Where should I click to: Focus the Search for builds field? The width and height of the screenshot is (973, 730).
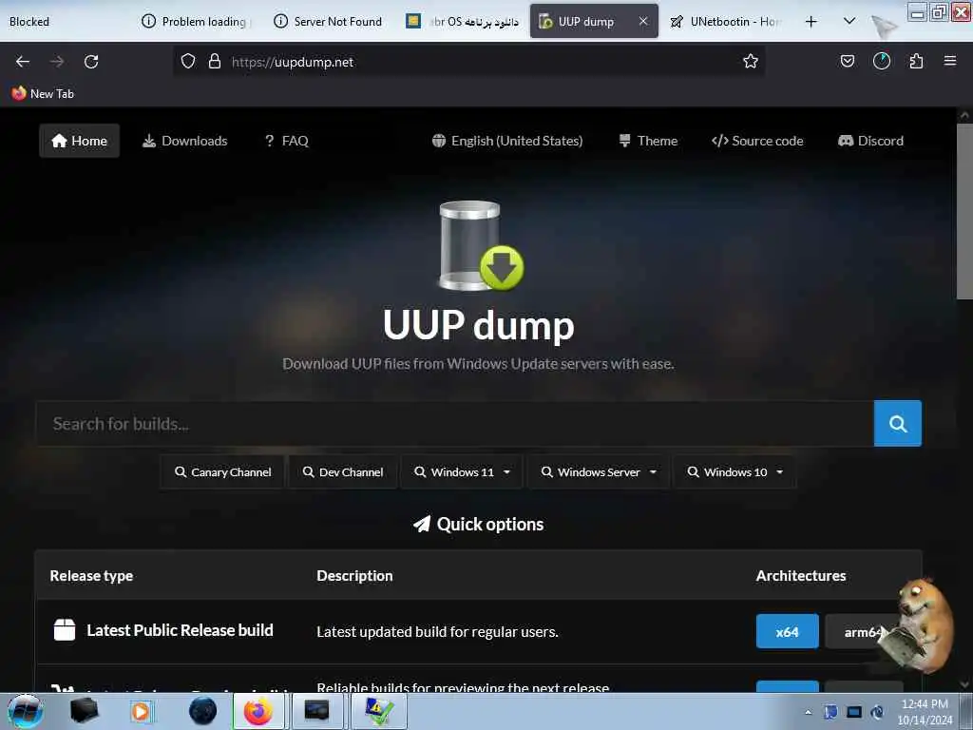click(455, 423)
